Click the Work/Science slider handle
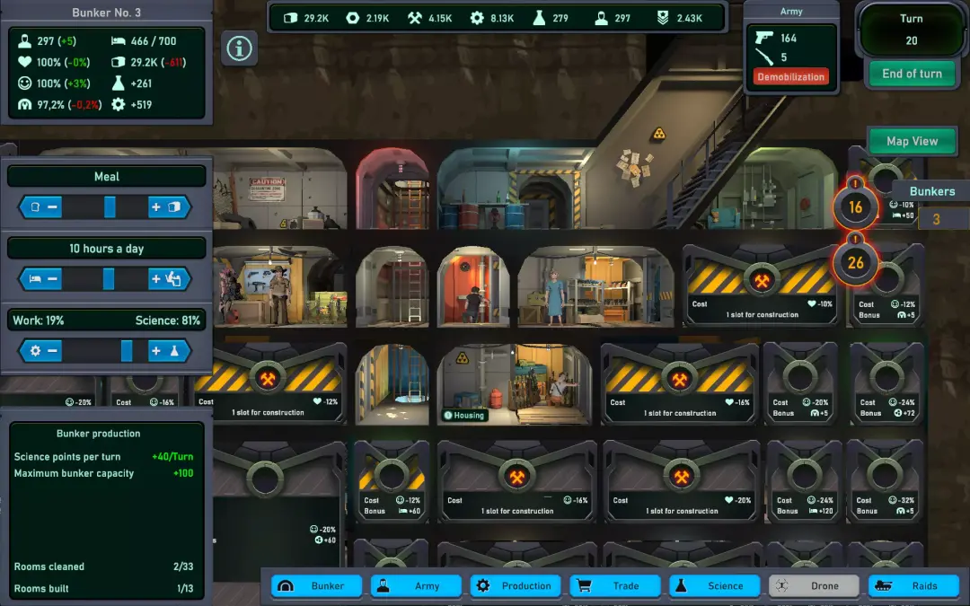Screen dimensions: 970x606 pos(127,351)
